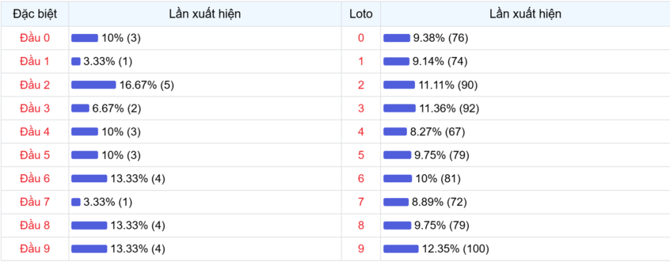Click the progress bar for Loto 9
Screen dimensions: 670x262
point(401,248)
